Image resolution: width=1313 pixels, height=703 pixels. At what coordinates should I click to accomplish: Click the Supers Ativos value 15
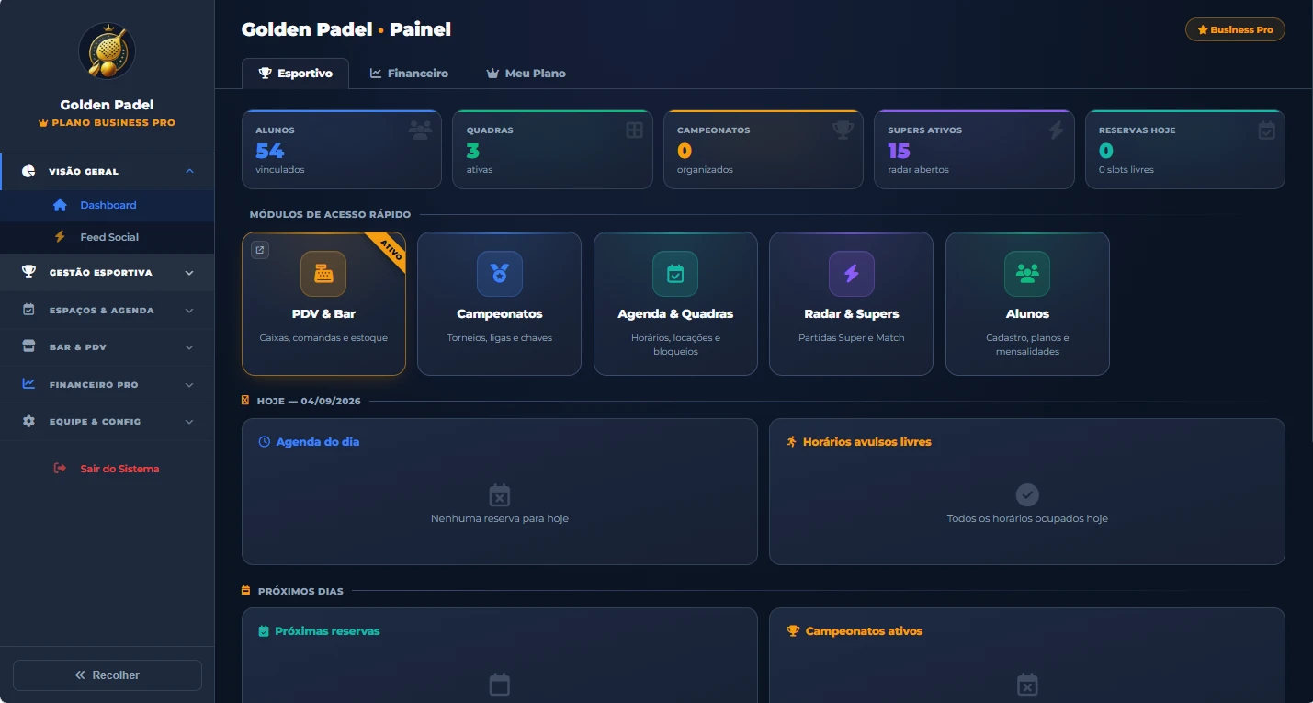[x=899, y=150]
